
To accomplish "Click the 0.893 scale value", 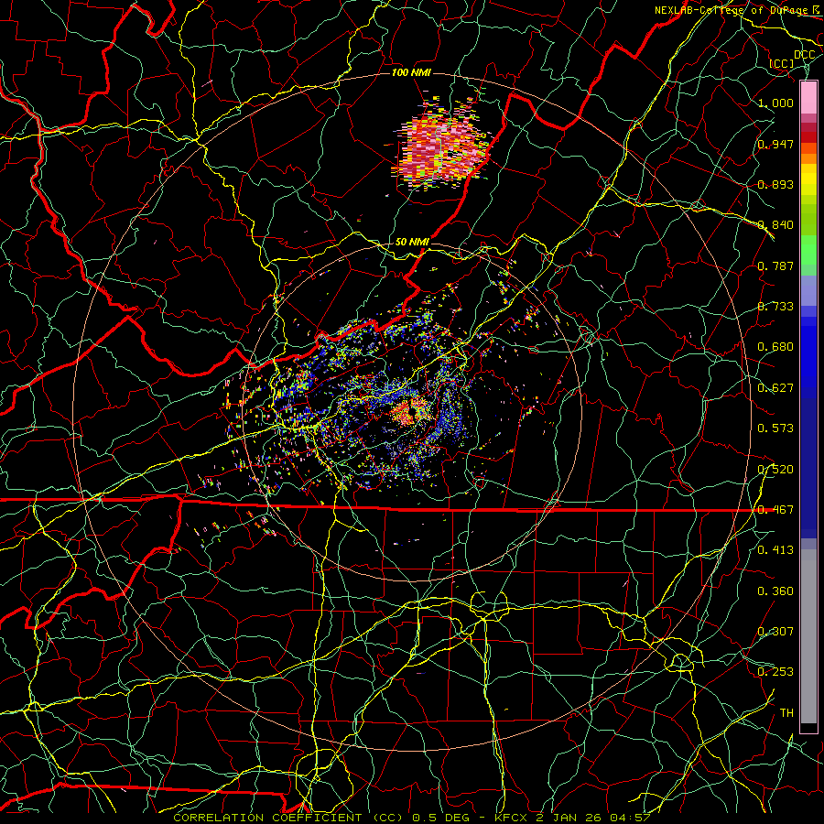I will [775, 184].
